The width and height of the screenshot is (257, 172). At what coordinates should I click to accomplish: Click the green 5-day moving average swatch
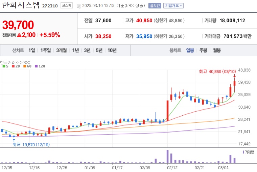point(4,66)
